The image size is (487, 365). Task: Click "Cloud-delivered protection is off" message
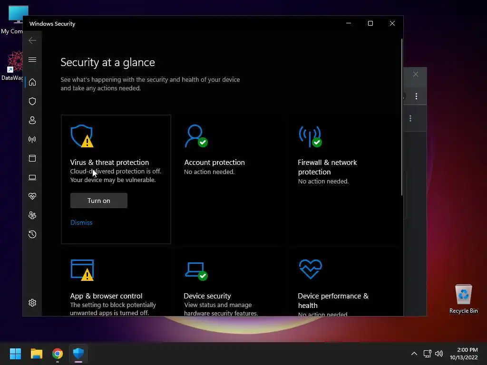tap(116, 171)
